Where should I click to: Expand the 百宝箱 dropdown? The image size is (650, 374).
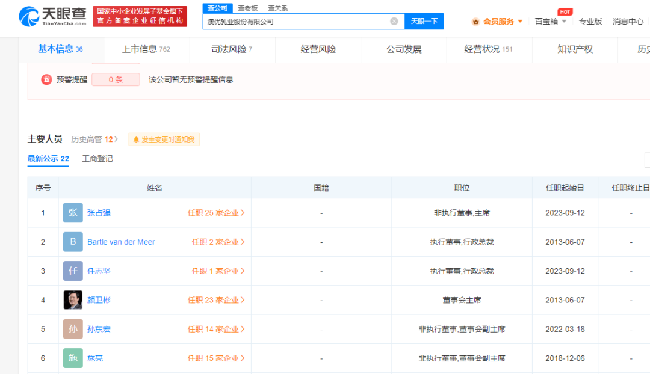(550, 22)
